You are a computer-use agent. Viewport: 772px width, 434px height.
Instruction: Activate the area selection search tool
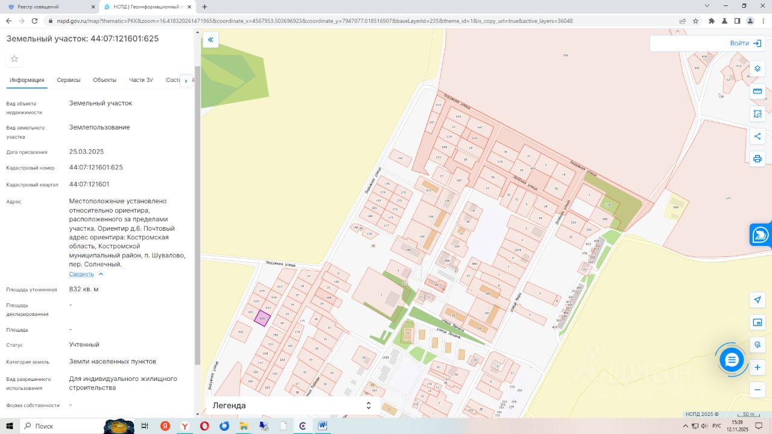tap(758, 114)
